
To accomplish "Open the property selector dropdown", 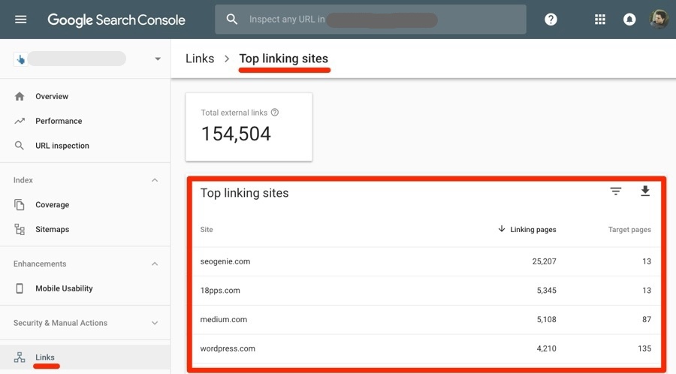I will [158, 59].
